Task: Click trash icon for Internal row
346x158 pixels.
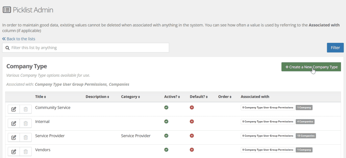Action: pos(26,123)
